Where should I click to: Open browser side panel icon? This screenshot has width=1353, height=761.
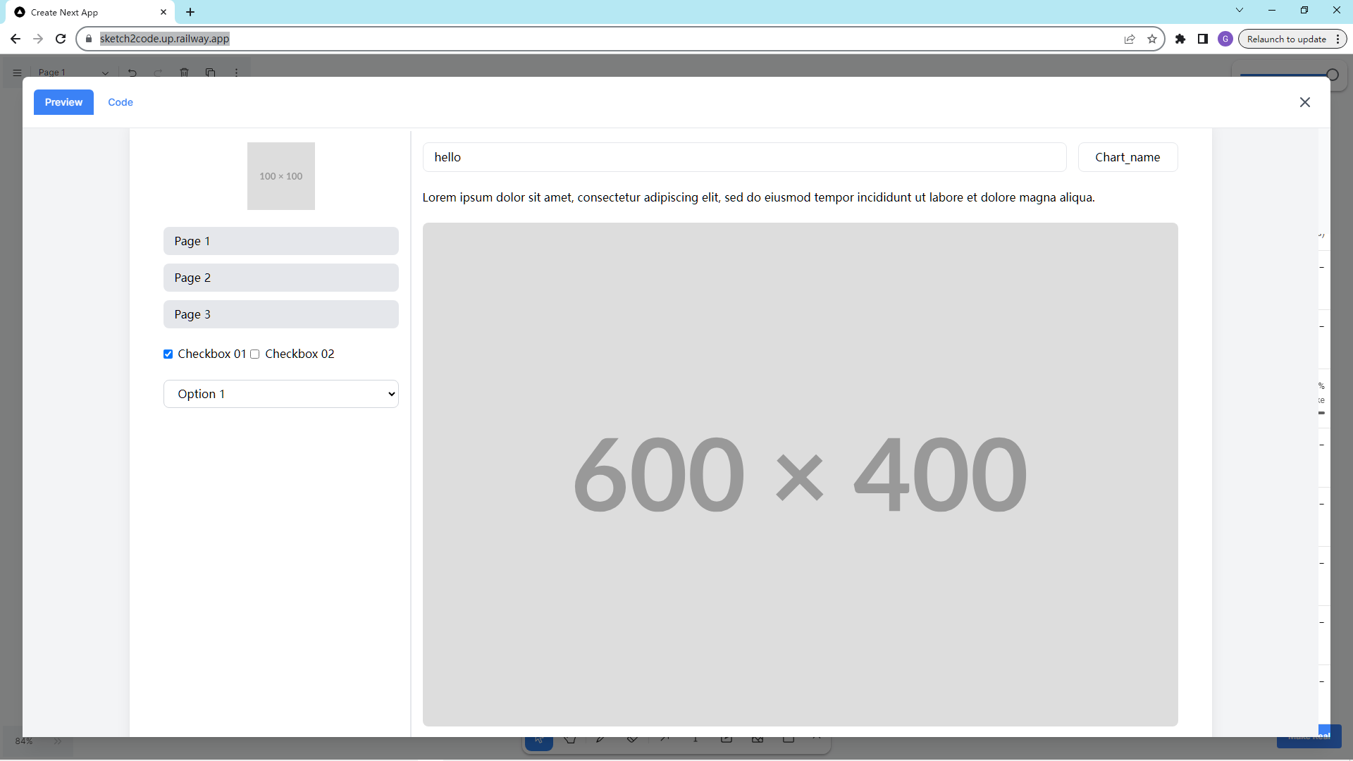click(x=1203, y=39)
